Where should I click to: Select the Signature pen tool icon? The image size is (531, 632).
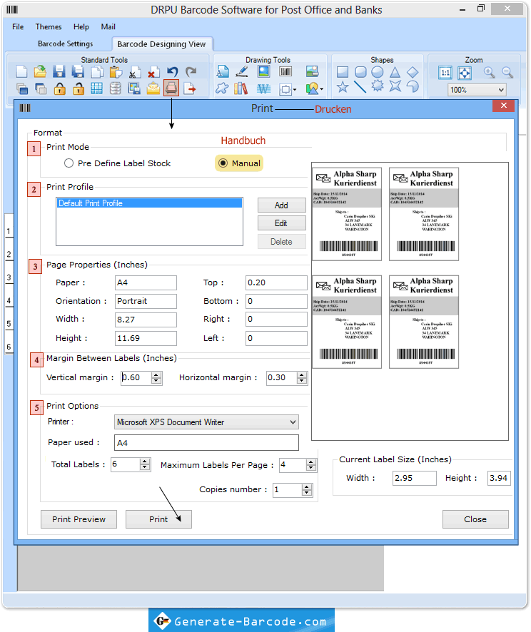(x=241, y=72)
